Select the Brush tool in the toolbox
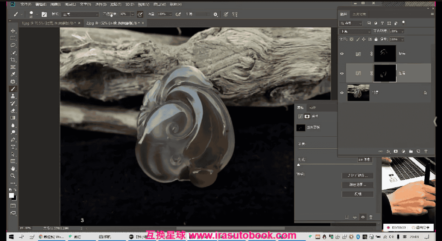The height and width of the screenshot is (241, 442). (13, 89)
